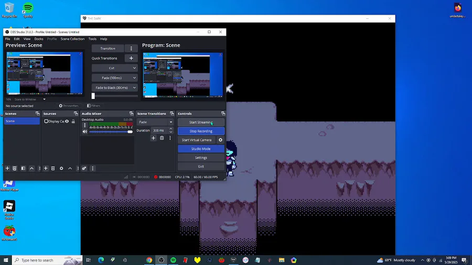The height and width of the screenshot is (265, 472).
Task: Click the transition T-bar slider handle
Action: click(93, 96)
